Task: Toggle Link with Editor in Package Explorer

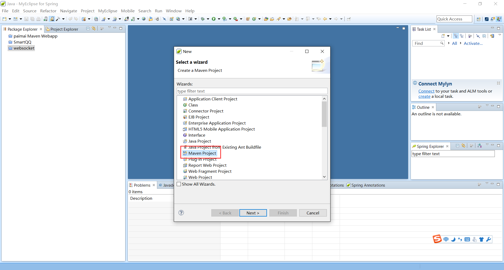Action: (94, 29)
